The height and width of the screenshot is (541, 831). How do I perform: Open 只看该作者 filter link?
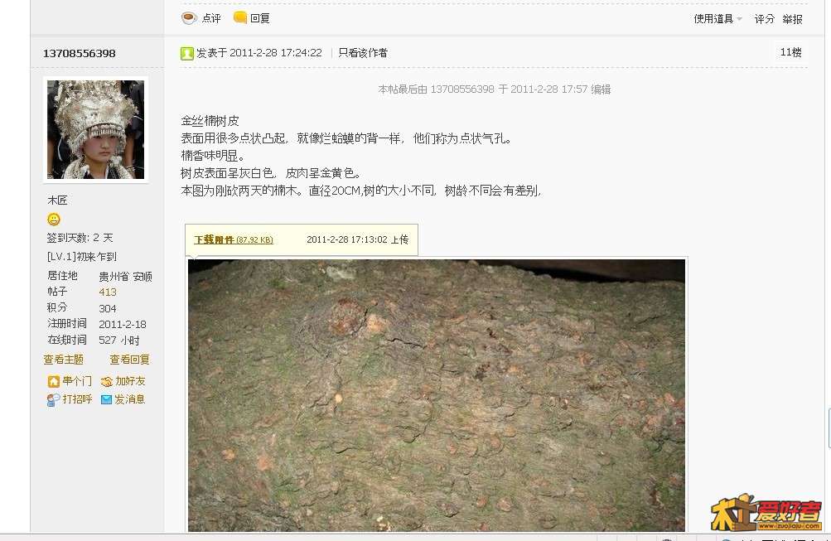click(363, 53)
